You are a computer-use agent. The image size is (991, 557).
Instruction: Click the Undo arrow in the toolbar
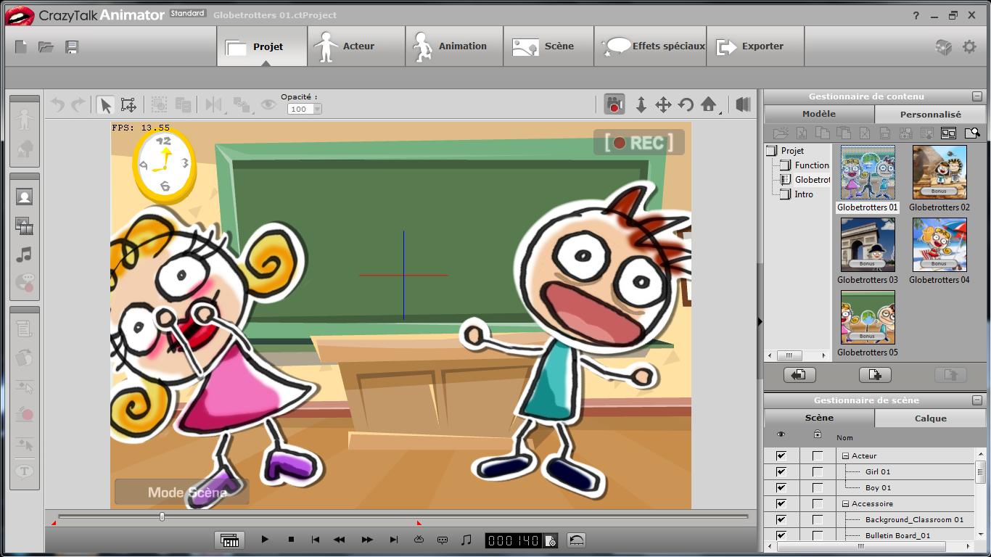57,105
